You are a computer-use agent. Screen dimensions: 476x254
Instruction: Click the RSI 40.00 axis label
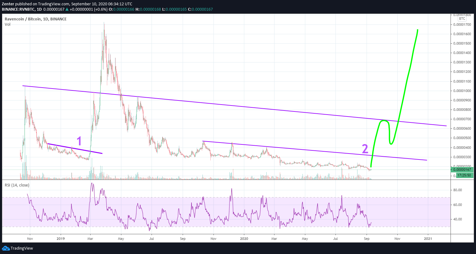tap(457, 219)
